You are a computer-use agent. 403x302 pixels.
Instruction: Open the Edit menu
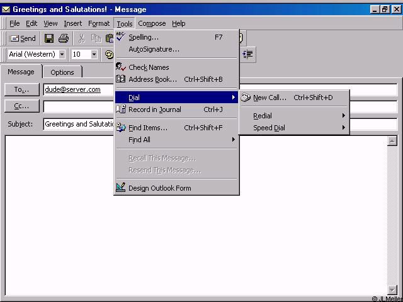(x=31, y=24)
